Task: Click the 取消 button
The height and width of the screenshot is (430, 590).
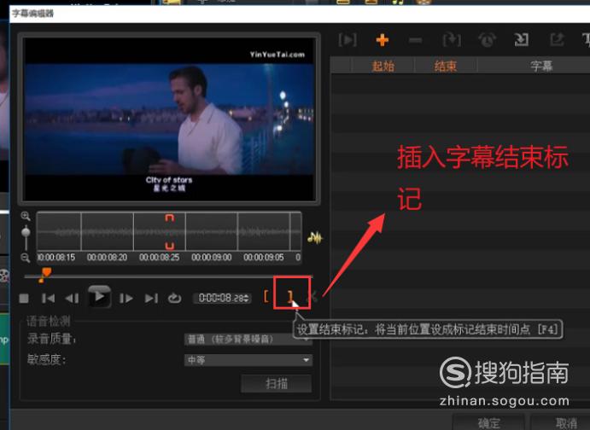Action: [x=562, y=423]
